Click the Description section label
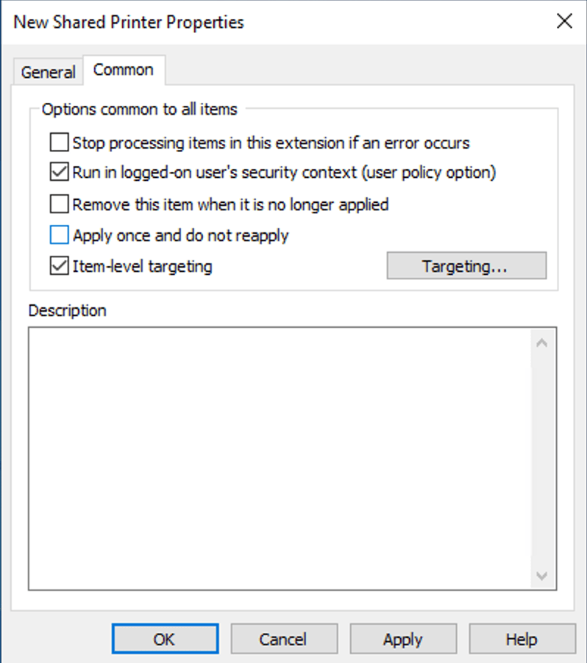Viewport: 587px width, 663px height. pos(67,310)
